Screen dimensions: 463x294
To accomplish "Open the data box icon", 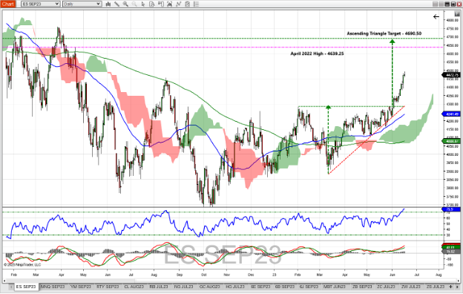I will 152,4.
